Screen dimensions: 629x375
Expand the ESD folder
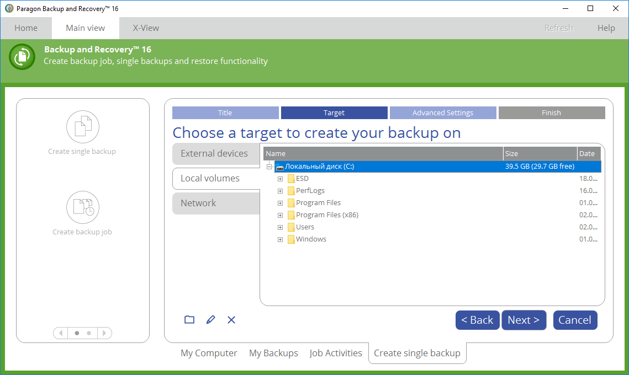coord(281,179)
